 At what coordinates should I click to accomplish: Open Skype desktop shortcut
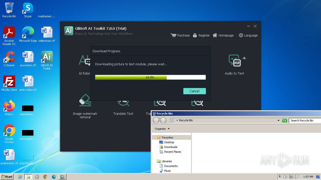coord(28,10)
